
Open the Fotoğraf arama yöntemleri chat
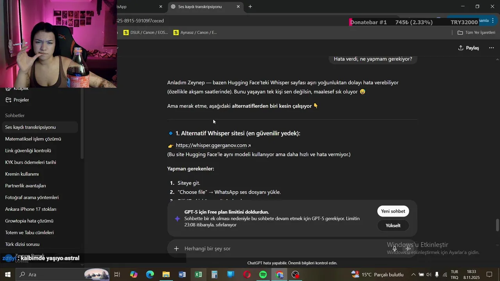point(39,197)
